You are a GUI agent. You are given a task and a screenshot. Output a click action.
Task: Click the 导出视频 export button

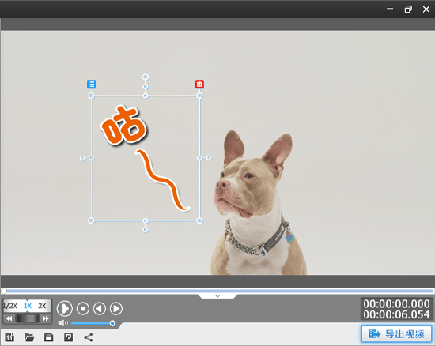coord(396,334)
